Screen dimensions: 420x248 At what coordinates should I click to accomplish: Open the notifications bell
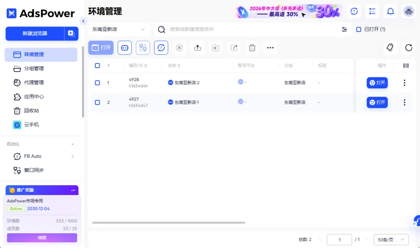390,11
